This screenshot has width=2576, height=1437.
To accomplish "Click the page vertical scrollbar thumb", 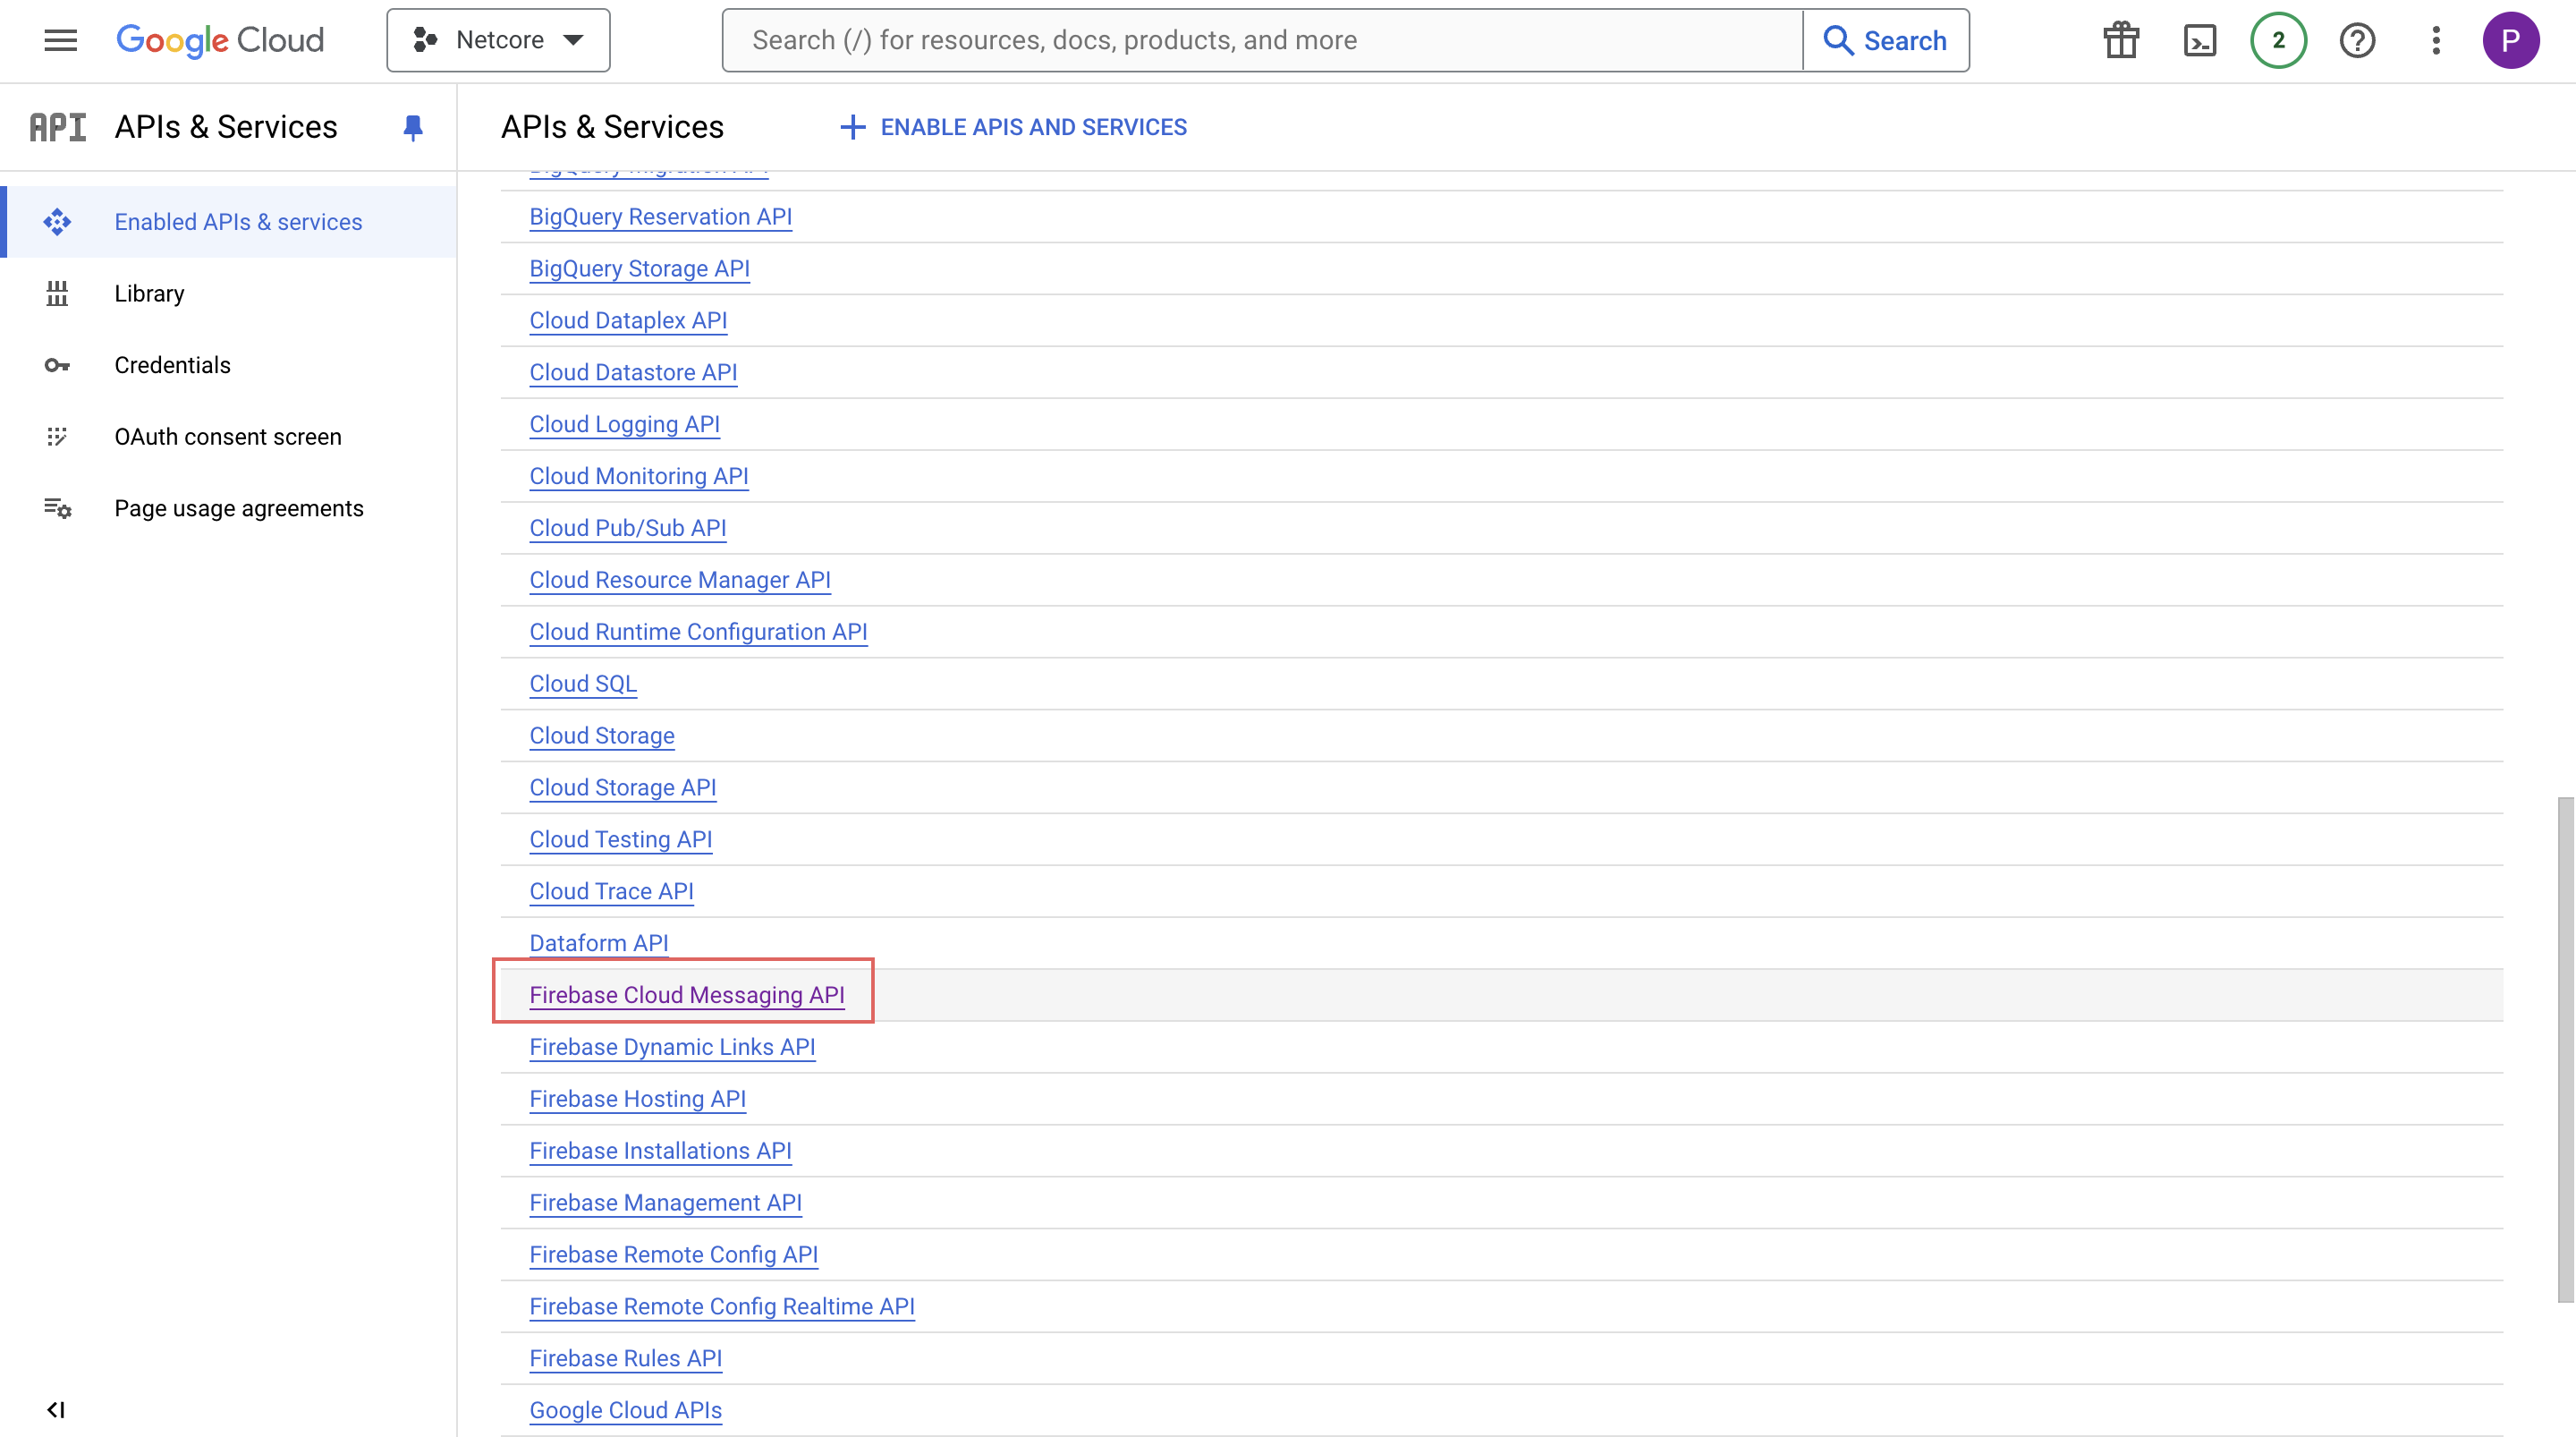I will [x=2566, y=1050].
